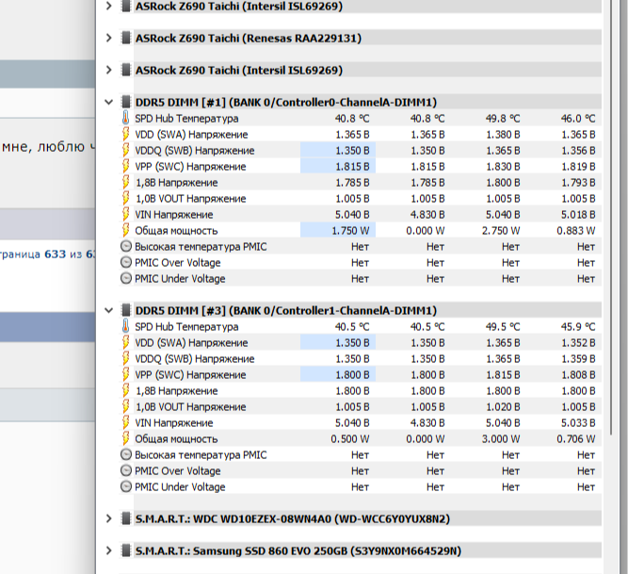Select the Высокая температура PMIC row of DIMM #3
Screen dimensions: 628x574
(x=360, y=455)
